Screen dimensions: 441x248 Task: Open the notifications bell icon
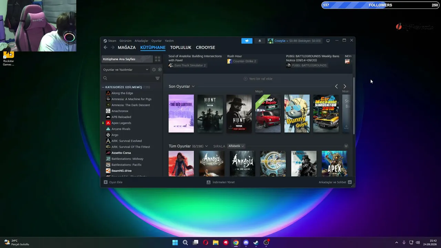pos(259,41)
